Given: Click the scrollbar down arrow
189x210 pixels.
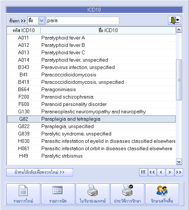Looking at the screenshot, I should point(179,162).
